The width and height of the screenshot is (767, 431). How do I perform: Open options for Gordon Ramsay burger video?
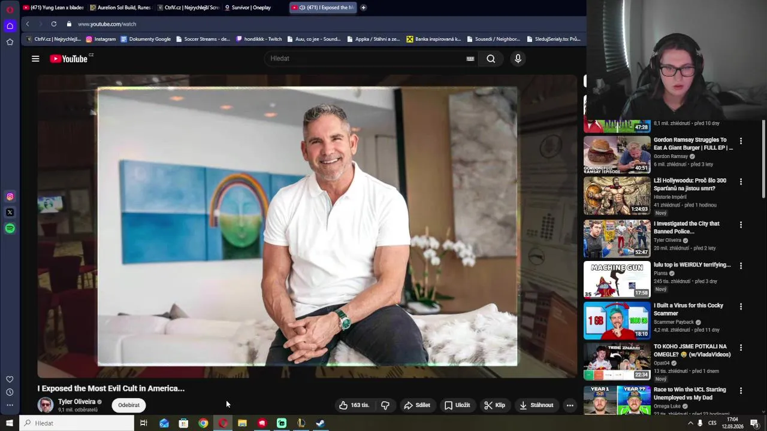[x=741, y=141]
